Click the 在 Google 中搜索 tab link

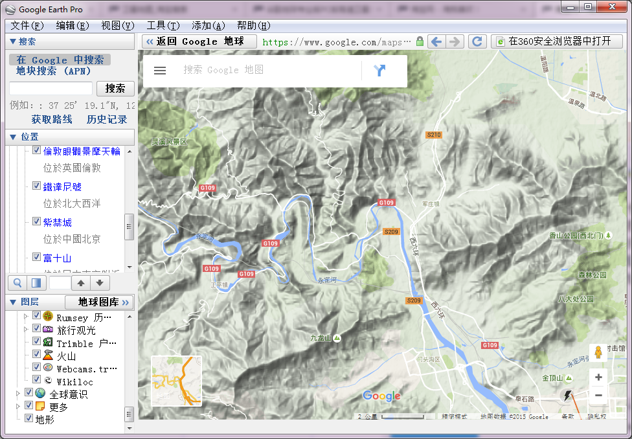60,60
